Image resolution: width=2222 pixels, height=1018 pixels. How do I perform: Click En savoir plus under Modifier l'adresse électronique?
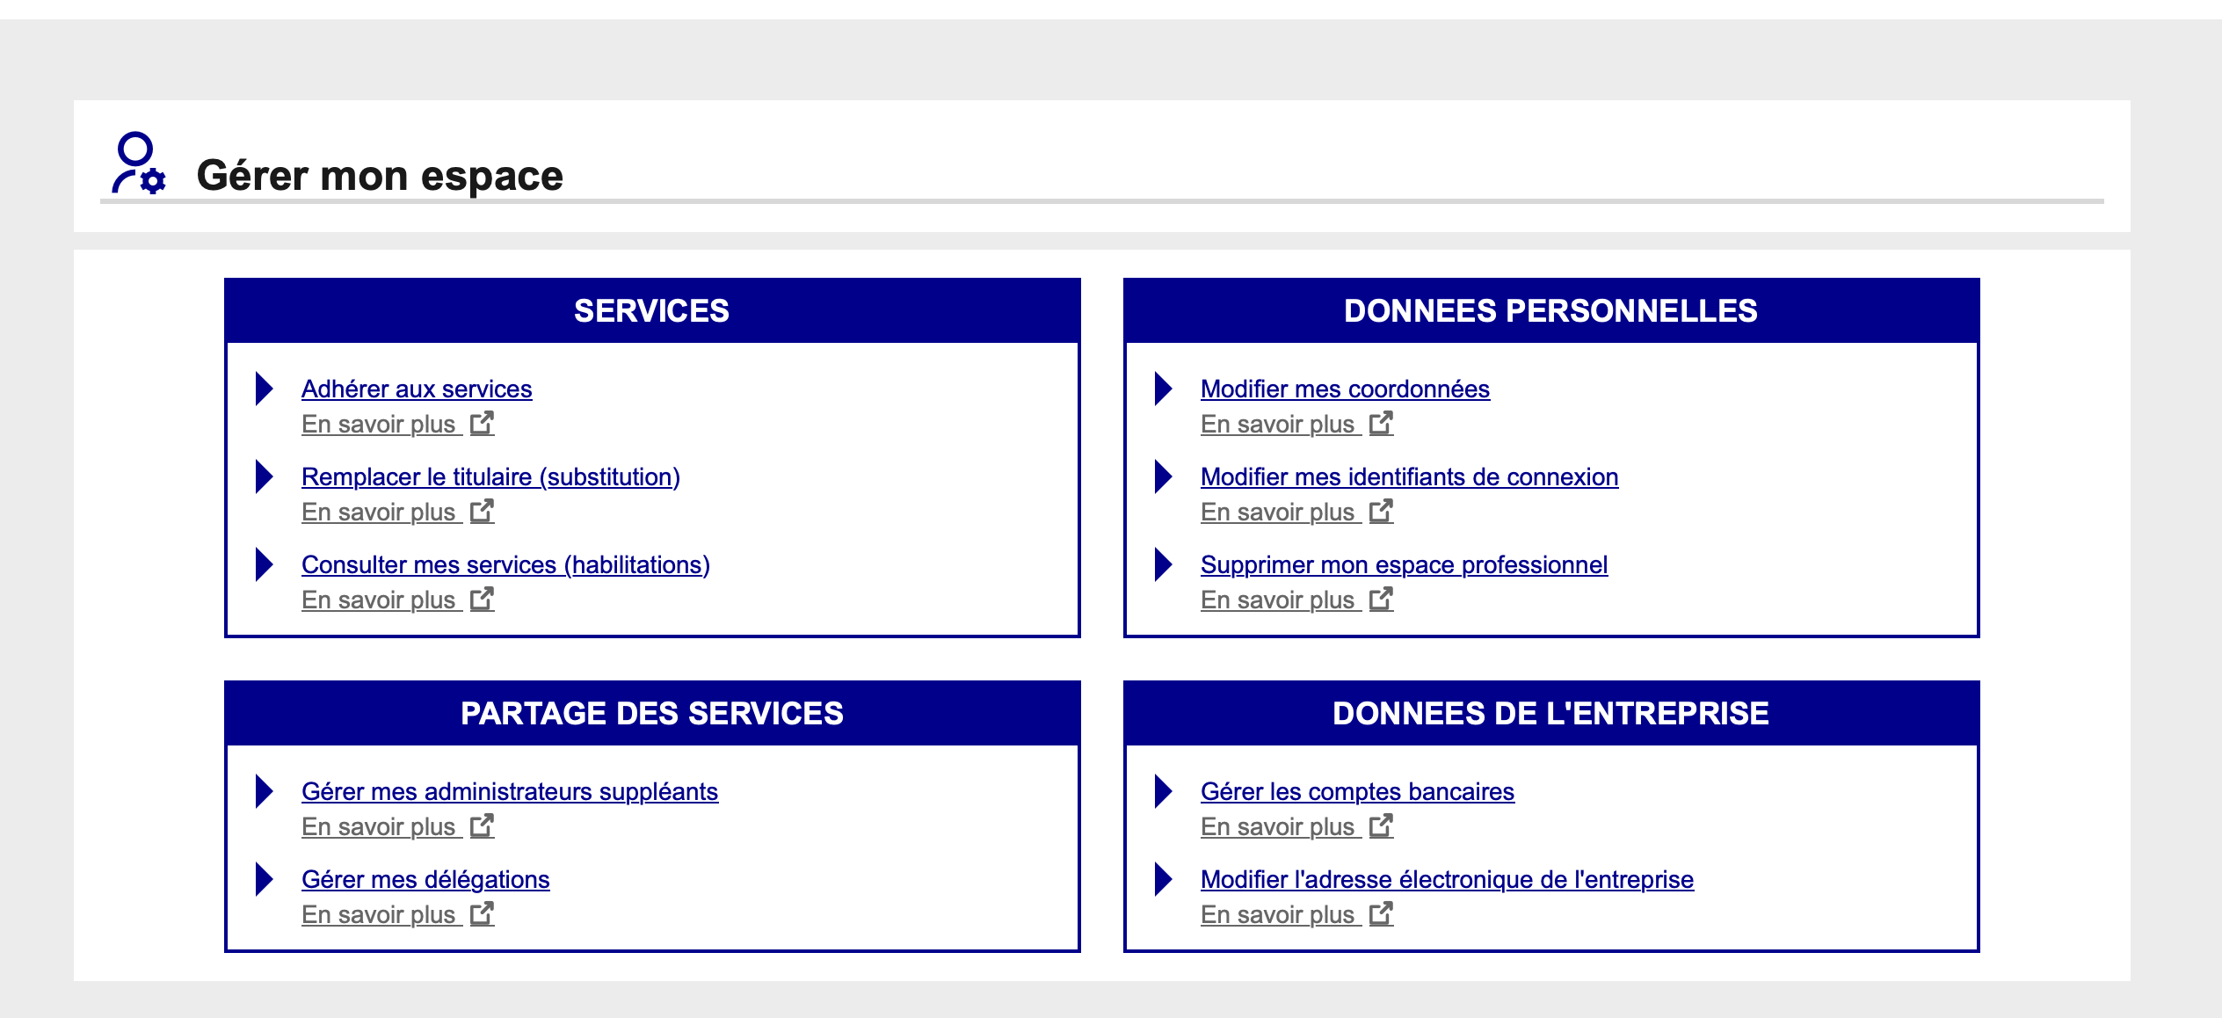click(x=1278, y=914)
